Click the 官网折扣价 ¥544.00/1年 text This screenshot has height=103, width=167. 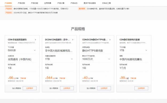click(53, 81)
